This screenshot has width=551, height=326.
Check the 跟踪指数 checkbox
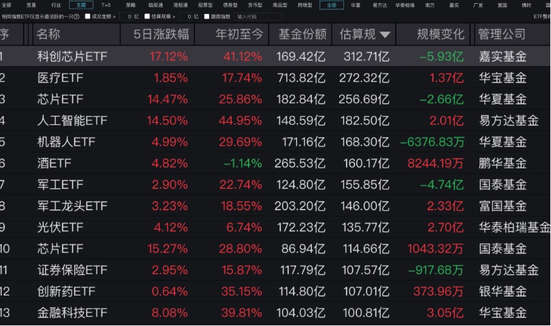click(207, 16)
